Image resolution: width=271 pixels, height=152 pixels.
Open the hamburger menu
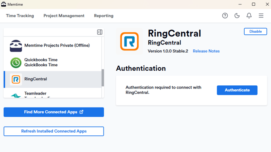pos(261,16)
